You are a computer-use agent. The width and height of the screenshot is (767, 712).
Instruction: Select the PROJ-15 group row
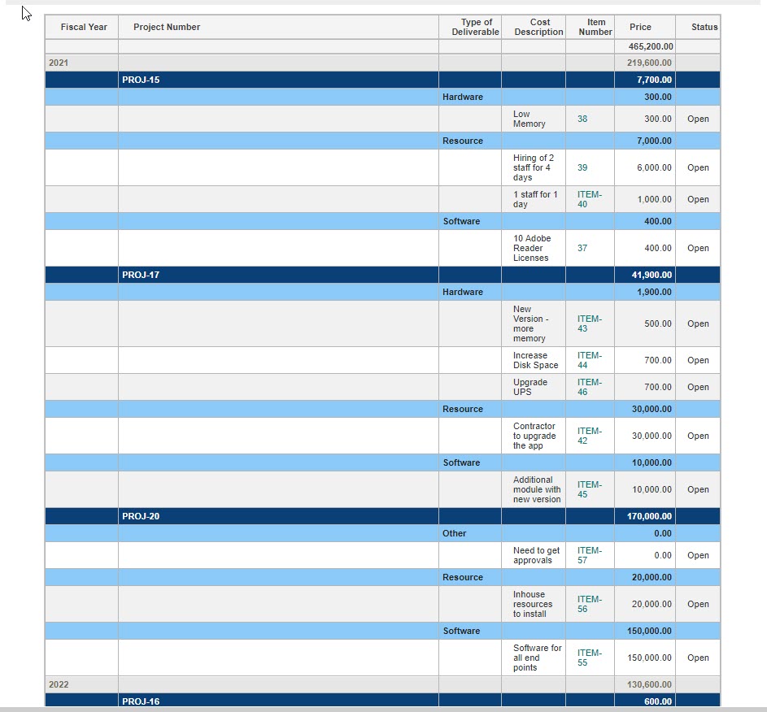pyautogui.click(x=141, y=80)
